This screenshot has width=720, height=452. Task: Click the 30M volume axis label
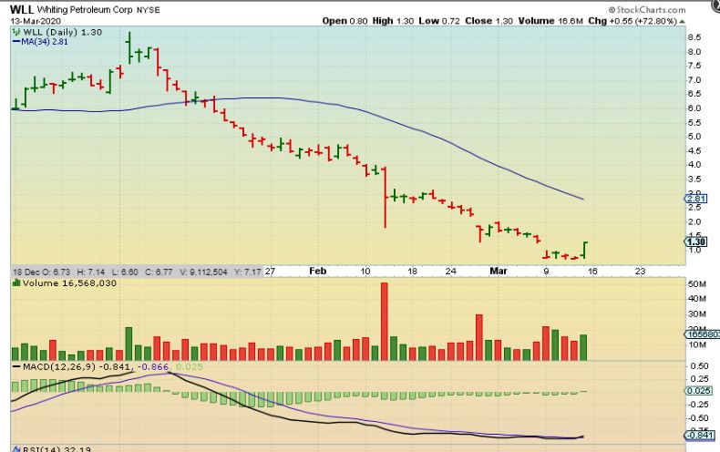click(696, 314)
